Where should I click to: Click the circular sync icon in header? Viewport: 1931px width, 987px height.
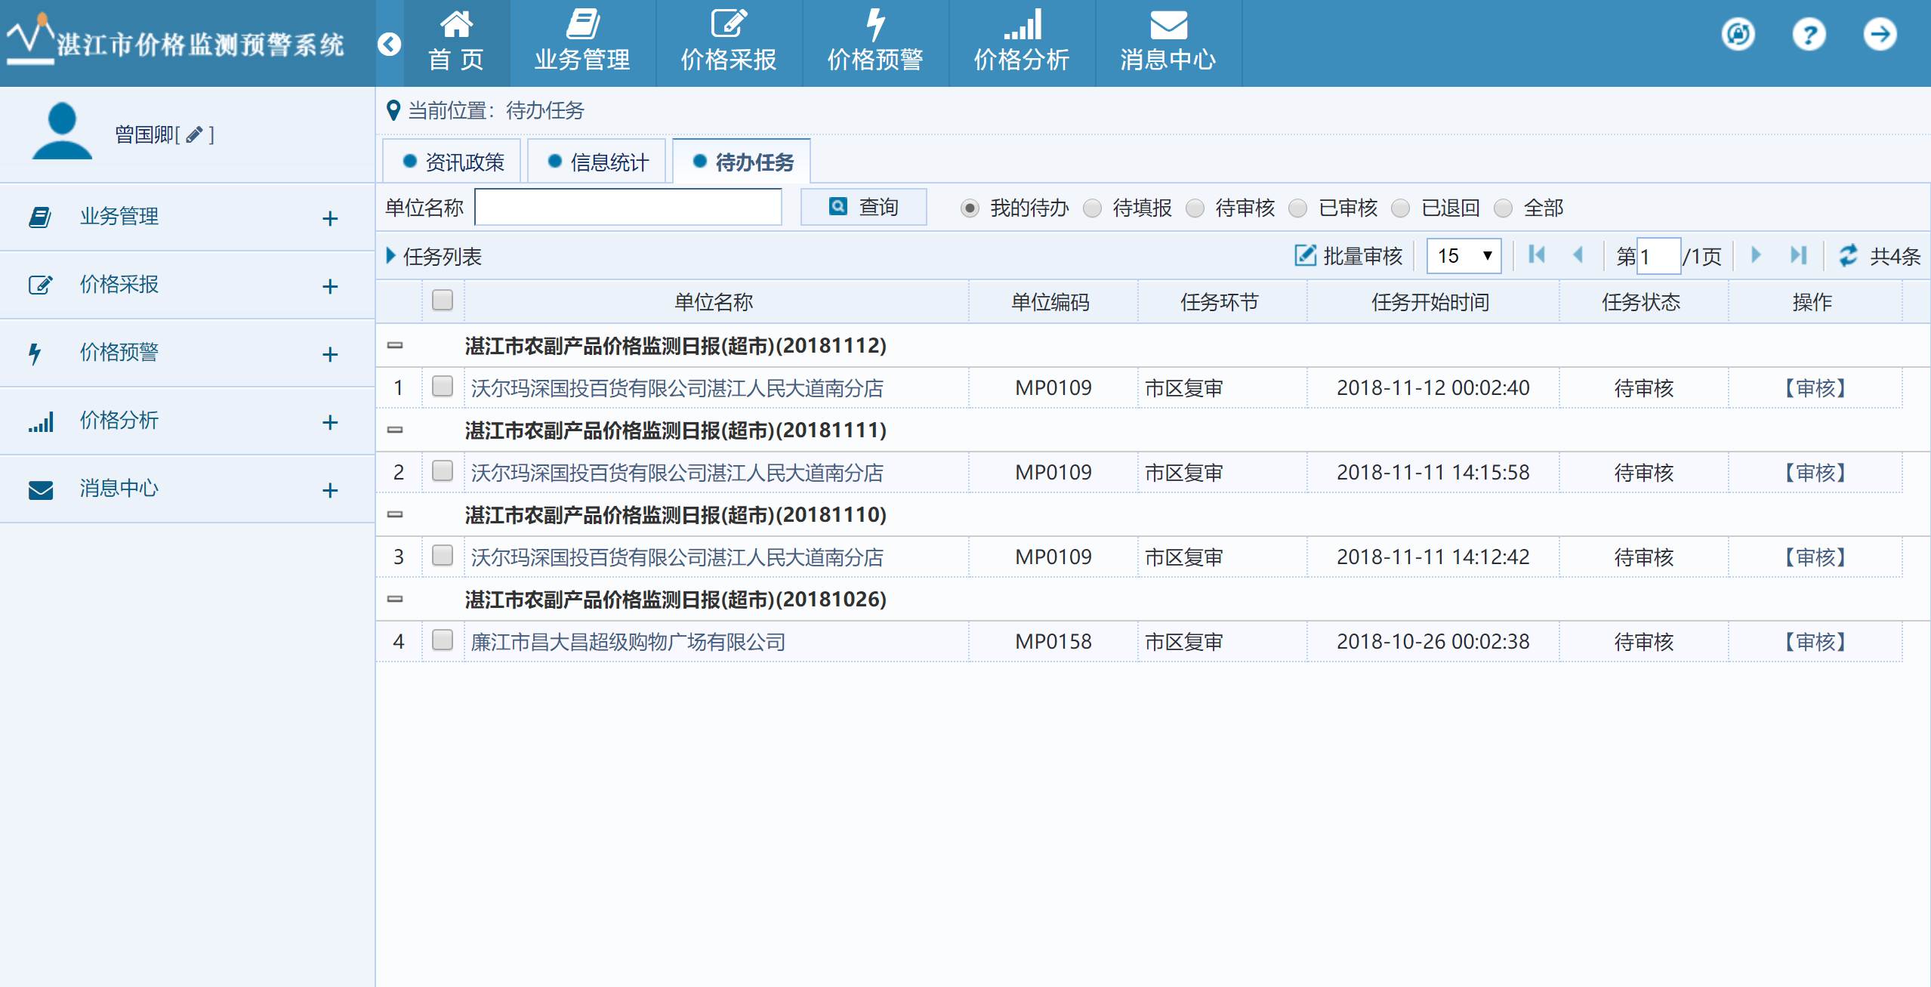point(1738,35)
